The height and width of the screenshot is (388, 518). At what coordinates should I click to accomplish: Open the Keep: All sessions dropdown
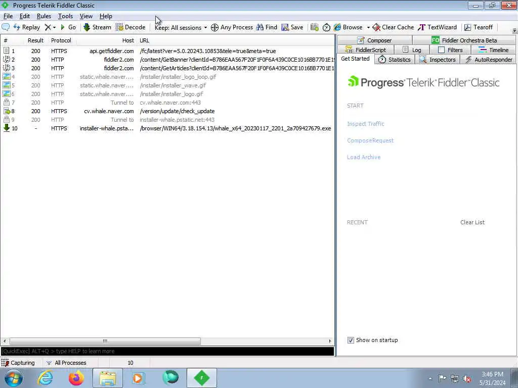click(x=181, y=27)
